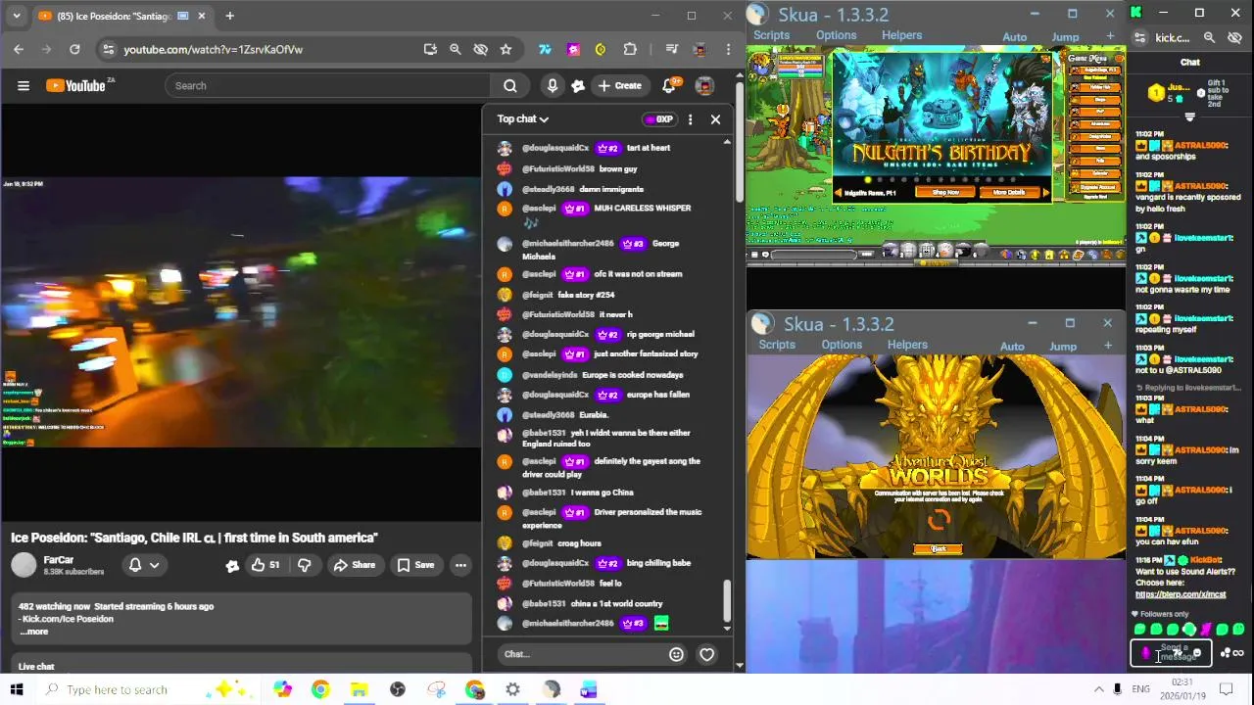Click Back button on AdventureQuest Worlds screen
Screen dimensions: 1254x705
pos(938,549)
